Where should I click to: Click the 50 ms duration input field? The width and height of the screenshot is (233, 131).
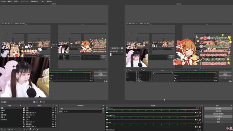coord(82,111)
